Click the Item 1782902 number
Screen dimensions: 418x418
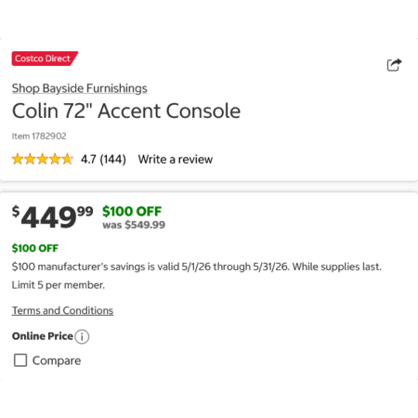39,136
